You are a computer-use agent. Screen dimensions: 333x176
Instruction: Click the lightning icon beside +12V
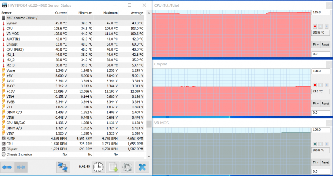click(x=3, y=91)
